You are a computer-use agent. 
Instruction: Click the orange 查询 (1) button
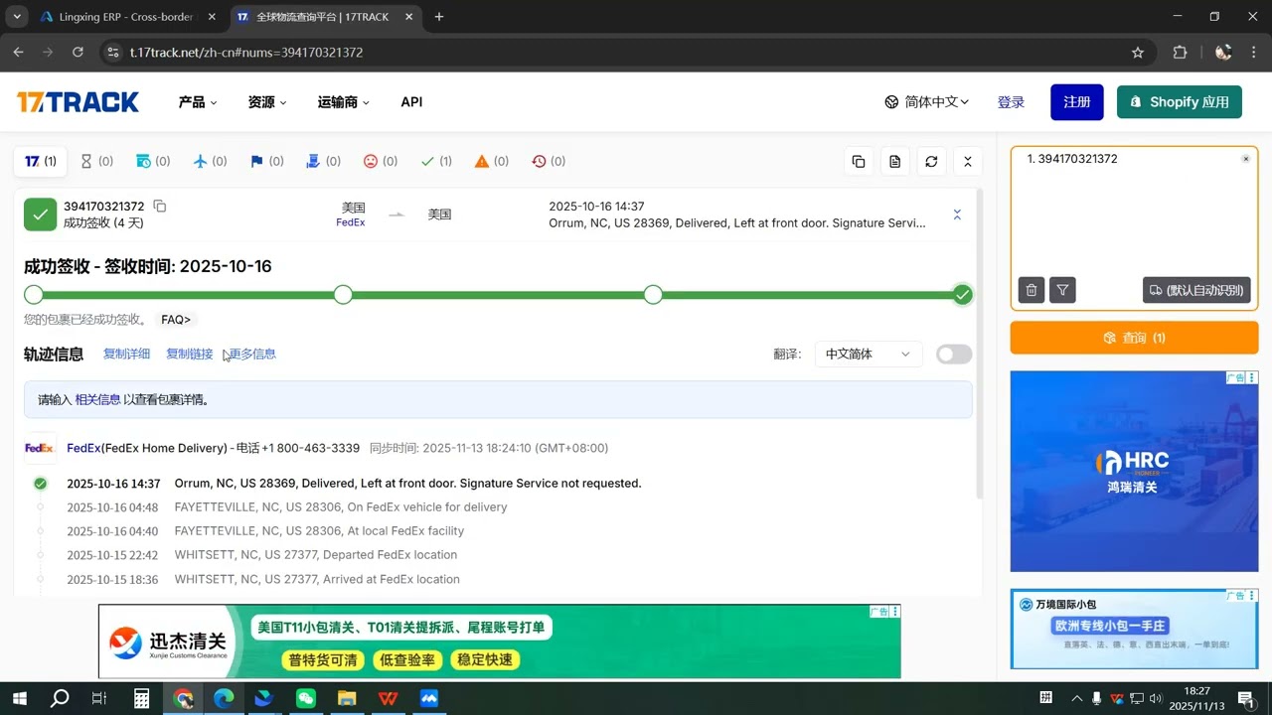(x=1134, y=338)
